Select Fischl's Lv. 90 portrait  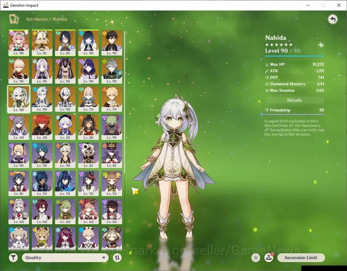19,155
